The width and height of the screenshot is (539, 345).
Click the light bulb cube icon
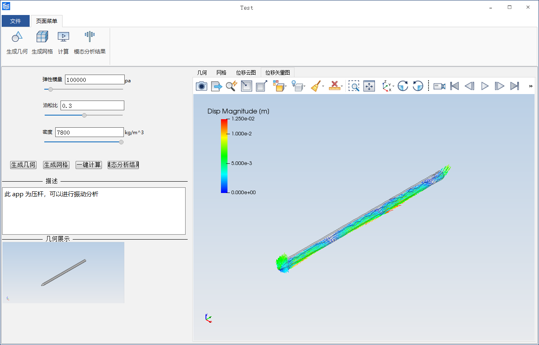(x=297, y=86)
